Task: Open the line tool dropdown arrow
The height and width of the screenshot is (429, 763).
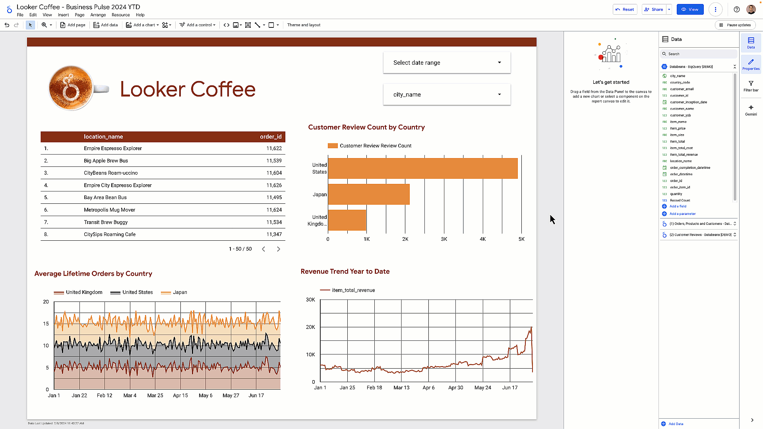Action: [x=264, y=25]
